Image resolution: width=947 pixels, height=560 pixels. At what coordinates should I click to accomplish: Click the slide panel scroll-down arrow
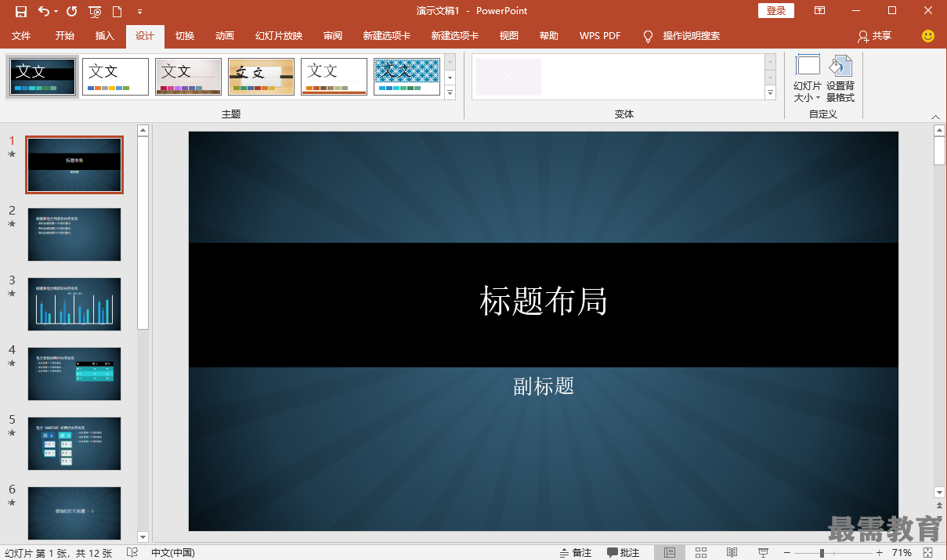pos(143,537)
